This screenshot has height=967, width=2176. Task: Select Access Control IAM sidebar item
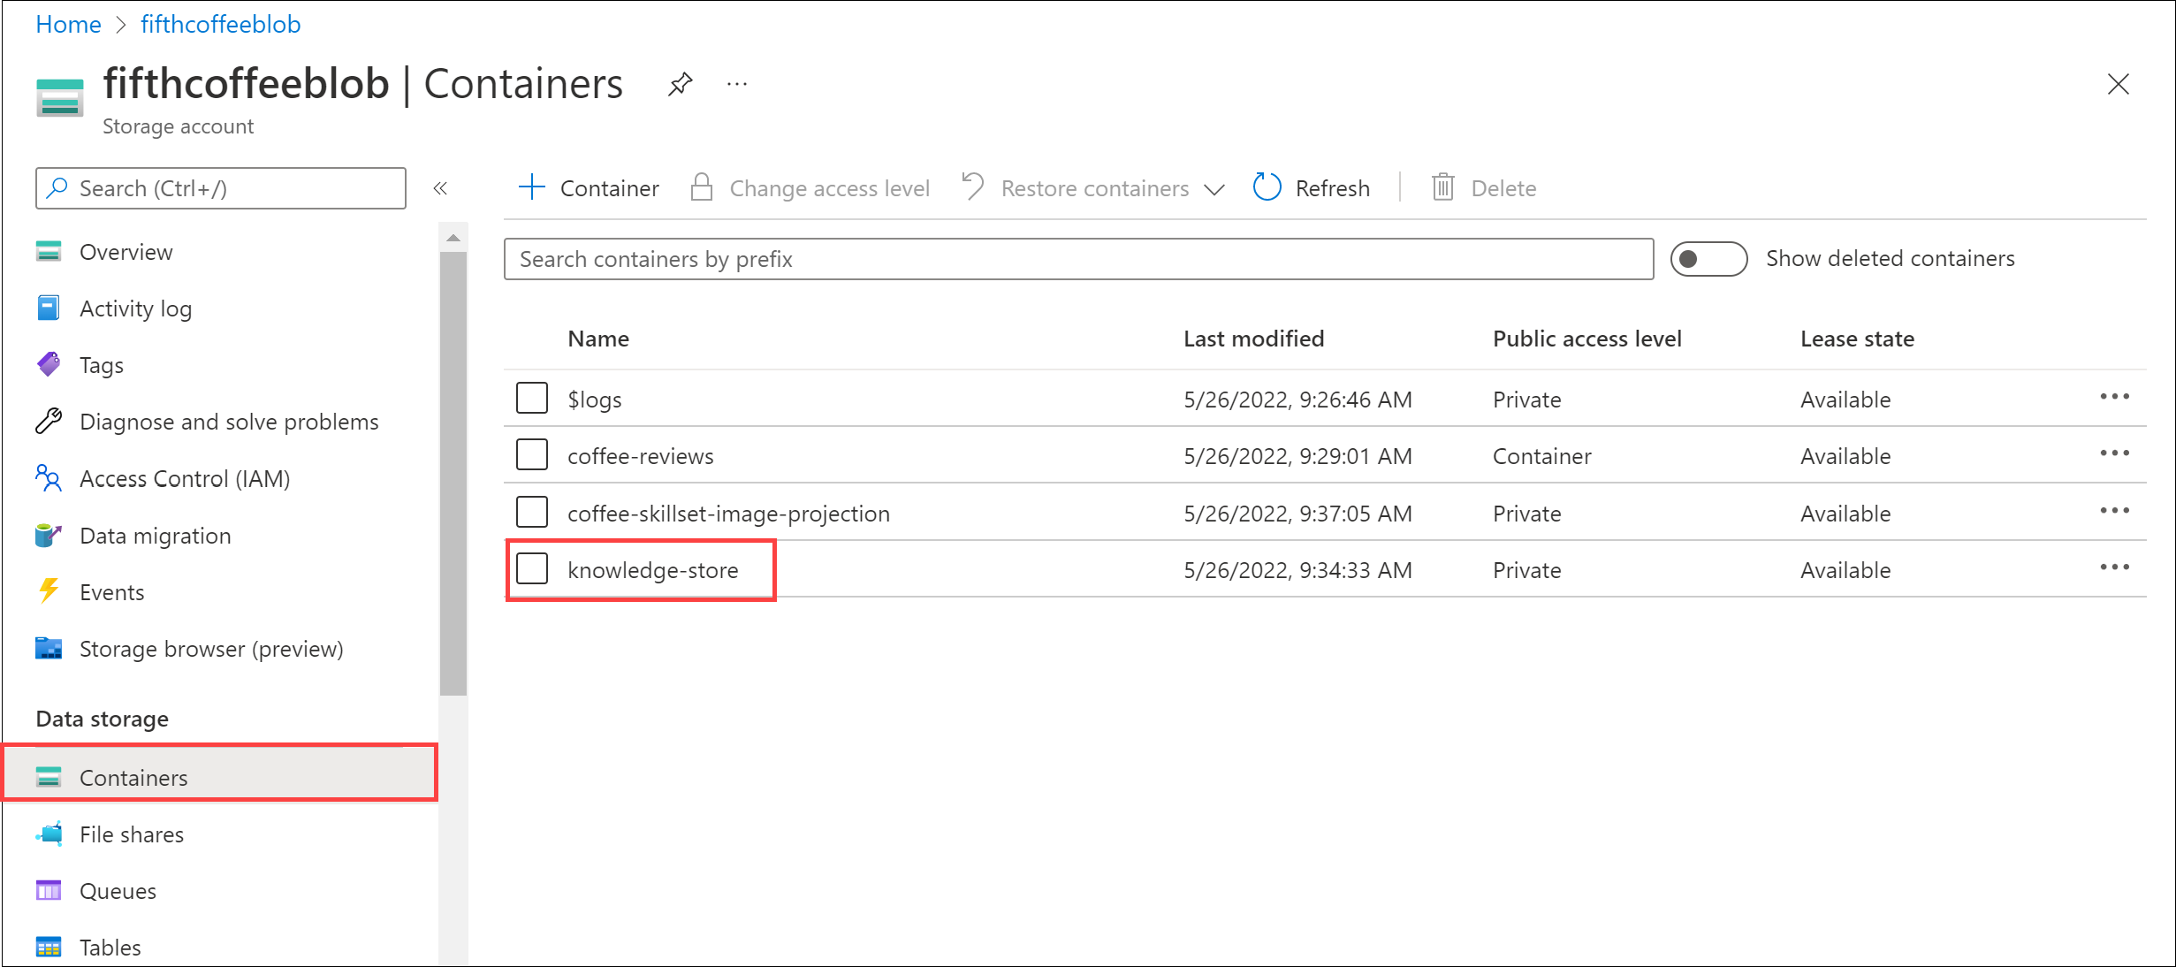pyautogui.click(x=186, y=479)
